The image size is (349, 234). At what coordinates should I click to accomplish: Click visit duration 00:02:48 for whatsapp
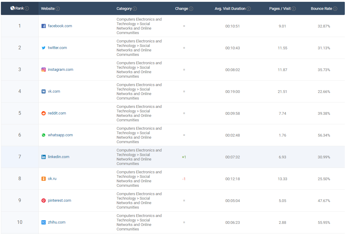click(233, 135)
